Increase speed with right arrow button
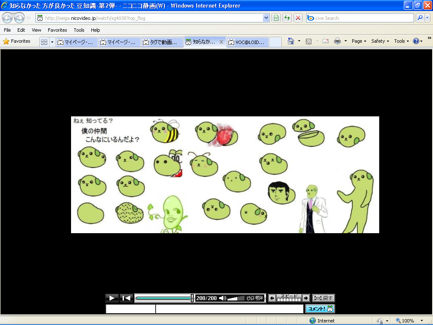This screenshot has width=433, height=325. [x=306, y=298]
